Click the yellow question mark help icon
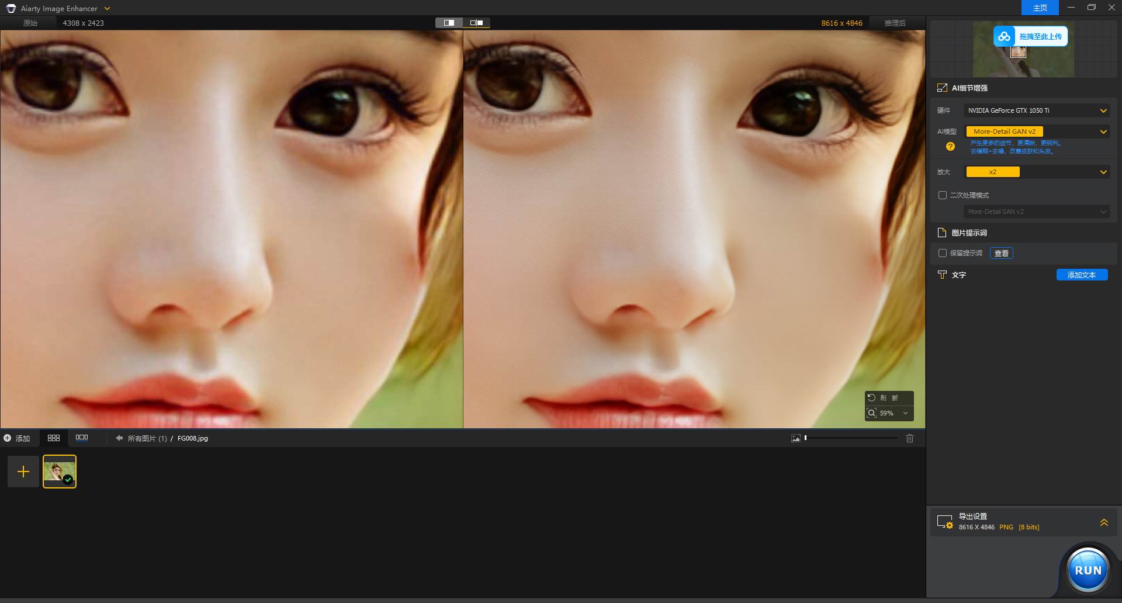 point(950,147)
